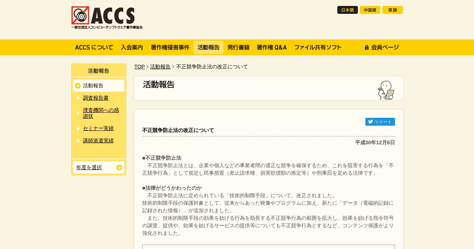Expand the 年度を選択 dropdown
The width and height of the screenshot is (474, 249).
(99, 168)
